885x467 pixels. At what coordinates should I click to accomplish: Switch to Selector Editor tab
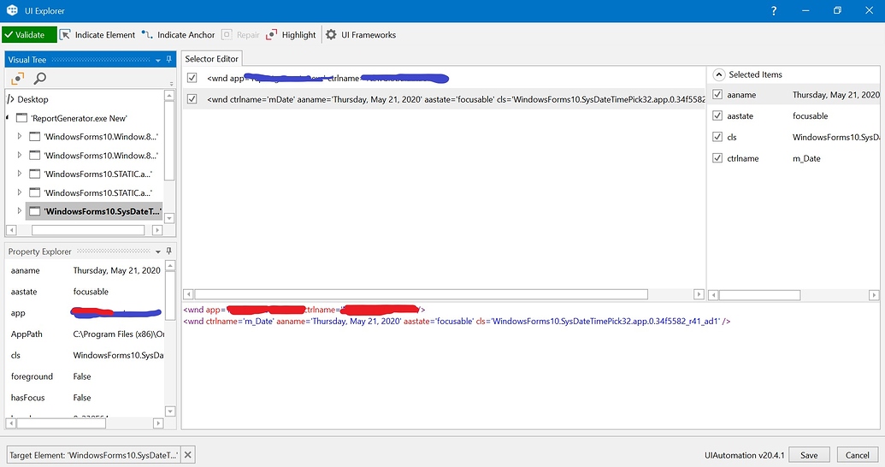pos(212,59)
